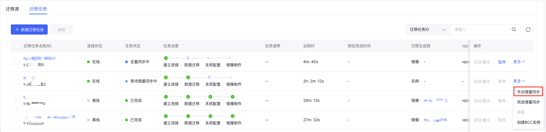
Task: Select 完成增量同步 in the more menu
Action: coord(528,102)
